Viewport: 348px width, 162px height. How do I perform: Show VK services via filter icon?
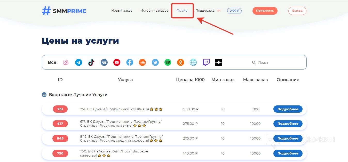coord(104,63)
